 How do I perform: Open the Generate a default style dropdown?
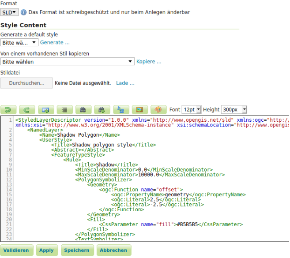coord(19,43)
